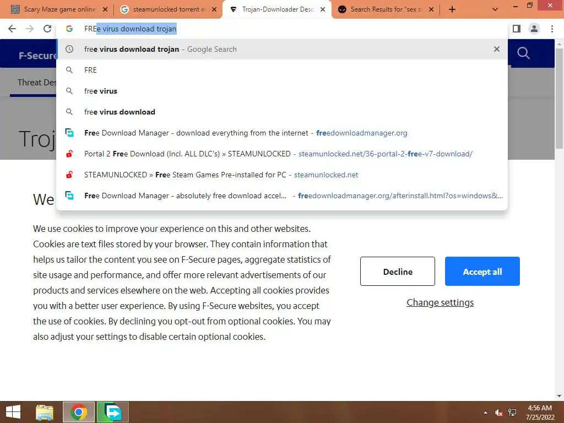The image size is (564, 423).
Task: Open Chrome's side panel
Action: point(517,29)
